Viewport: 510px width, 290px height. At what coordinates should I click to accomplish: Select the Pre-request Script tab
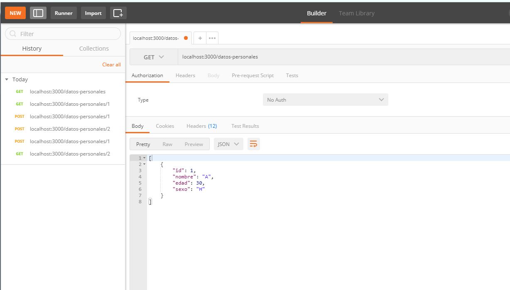click(253, 76)
